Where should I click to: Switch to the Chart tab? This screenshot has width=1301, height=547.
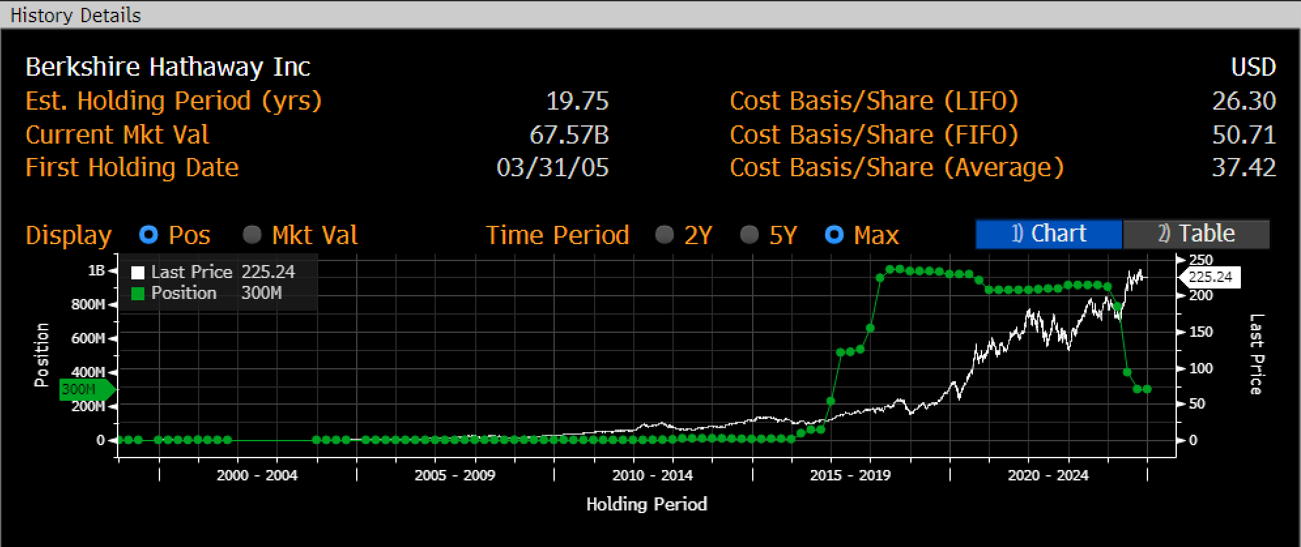(x=1049, y=234)
